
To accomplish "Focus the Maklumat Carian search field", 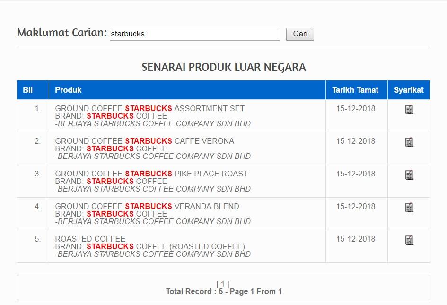I will [195, 34].
